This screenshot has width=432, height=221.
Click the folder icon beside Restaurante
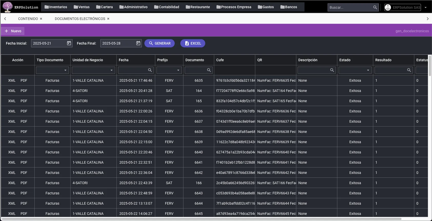(x=188, y=7)
